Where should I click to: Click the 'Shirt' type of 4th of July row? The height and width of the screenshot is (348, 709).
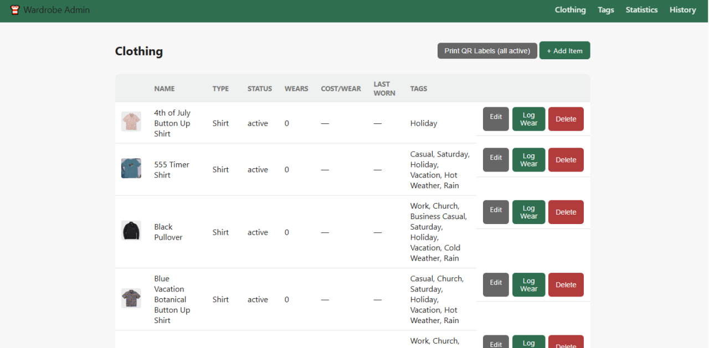pos(220,123)
